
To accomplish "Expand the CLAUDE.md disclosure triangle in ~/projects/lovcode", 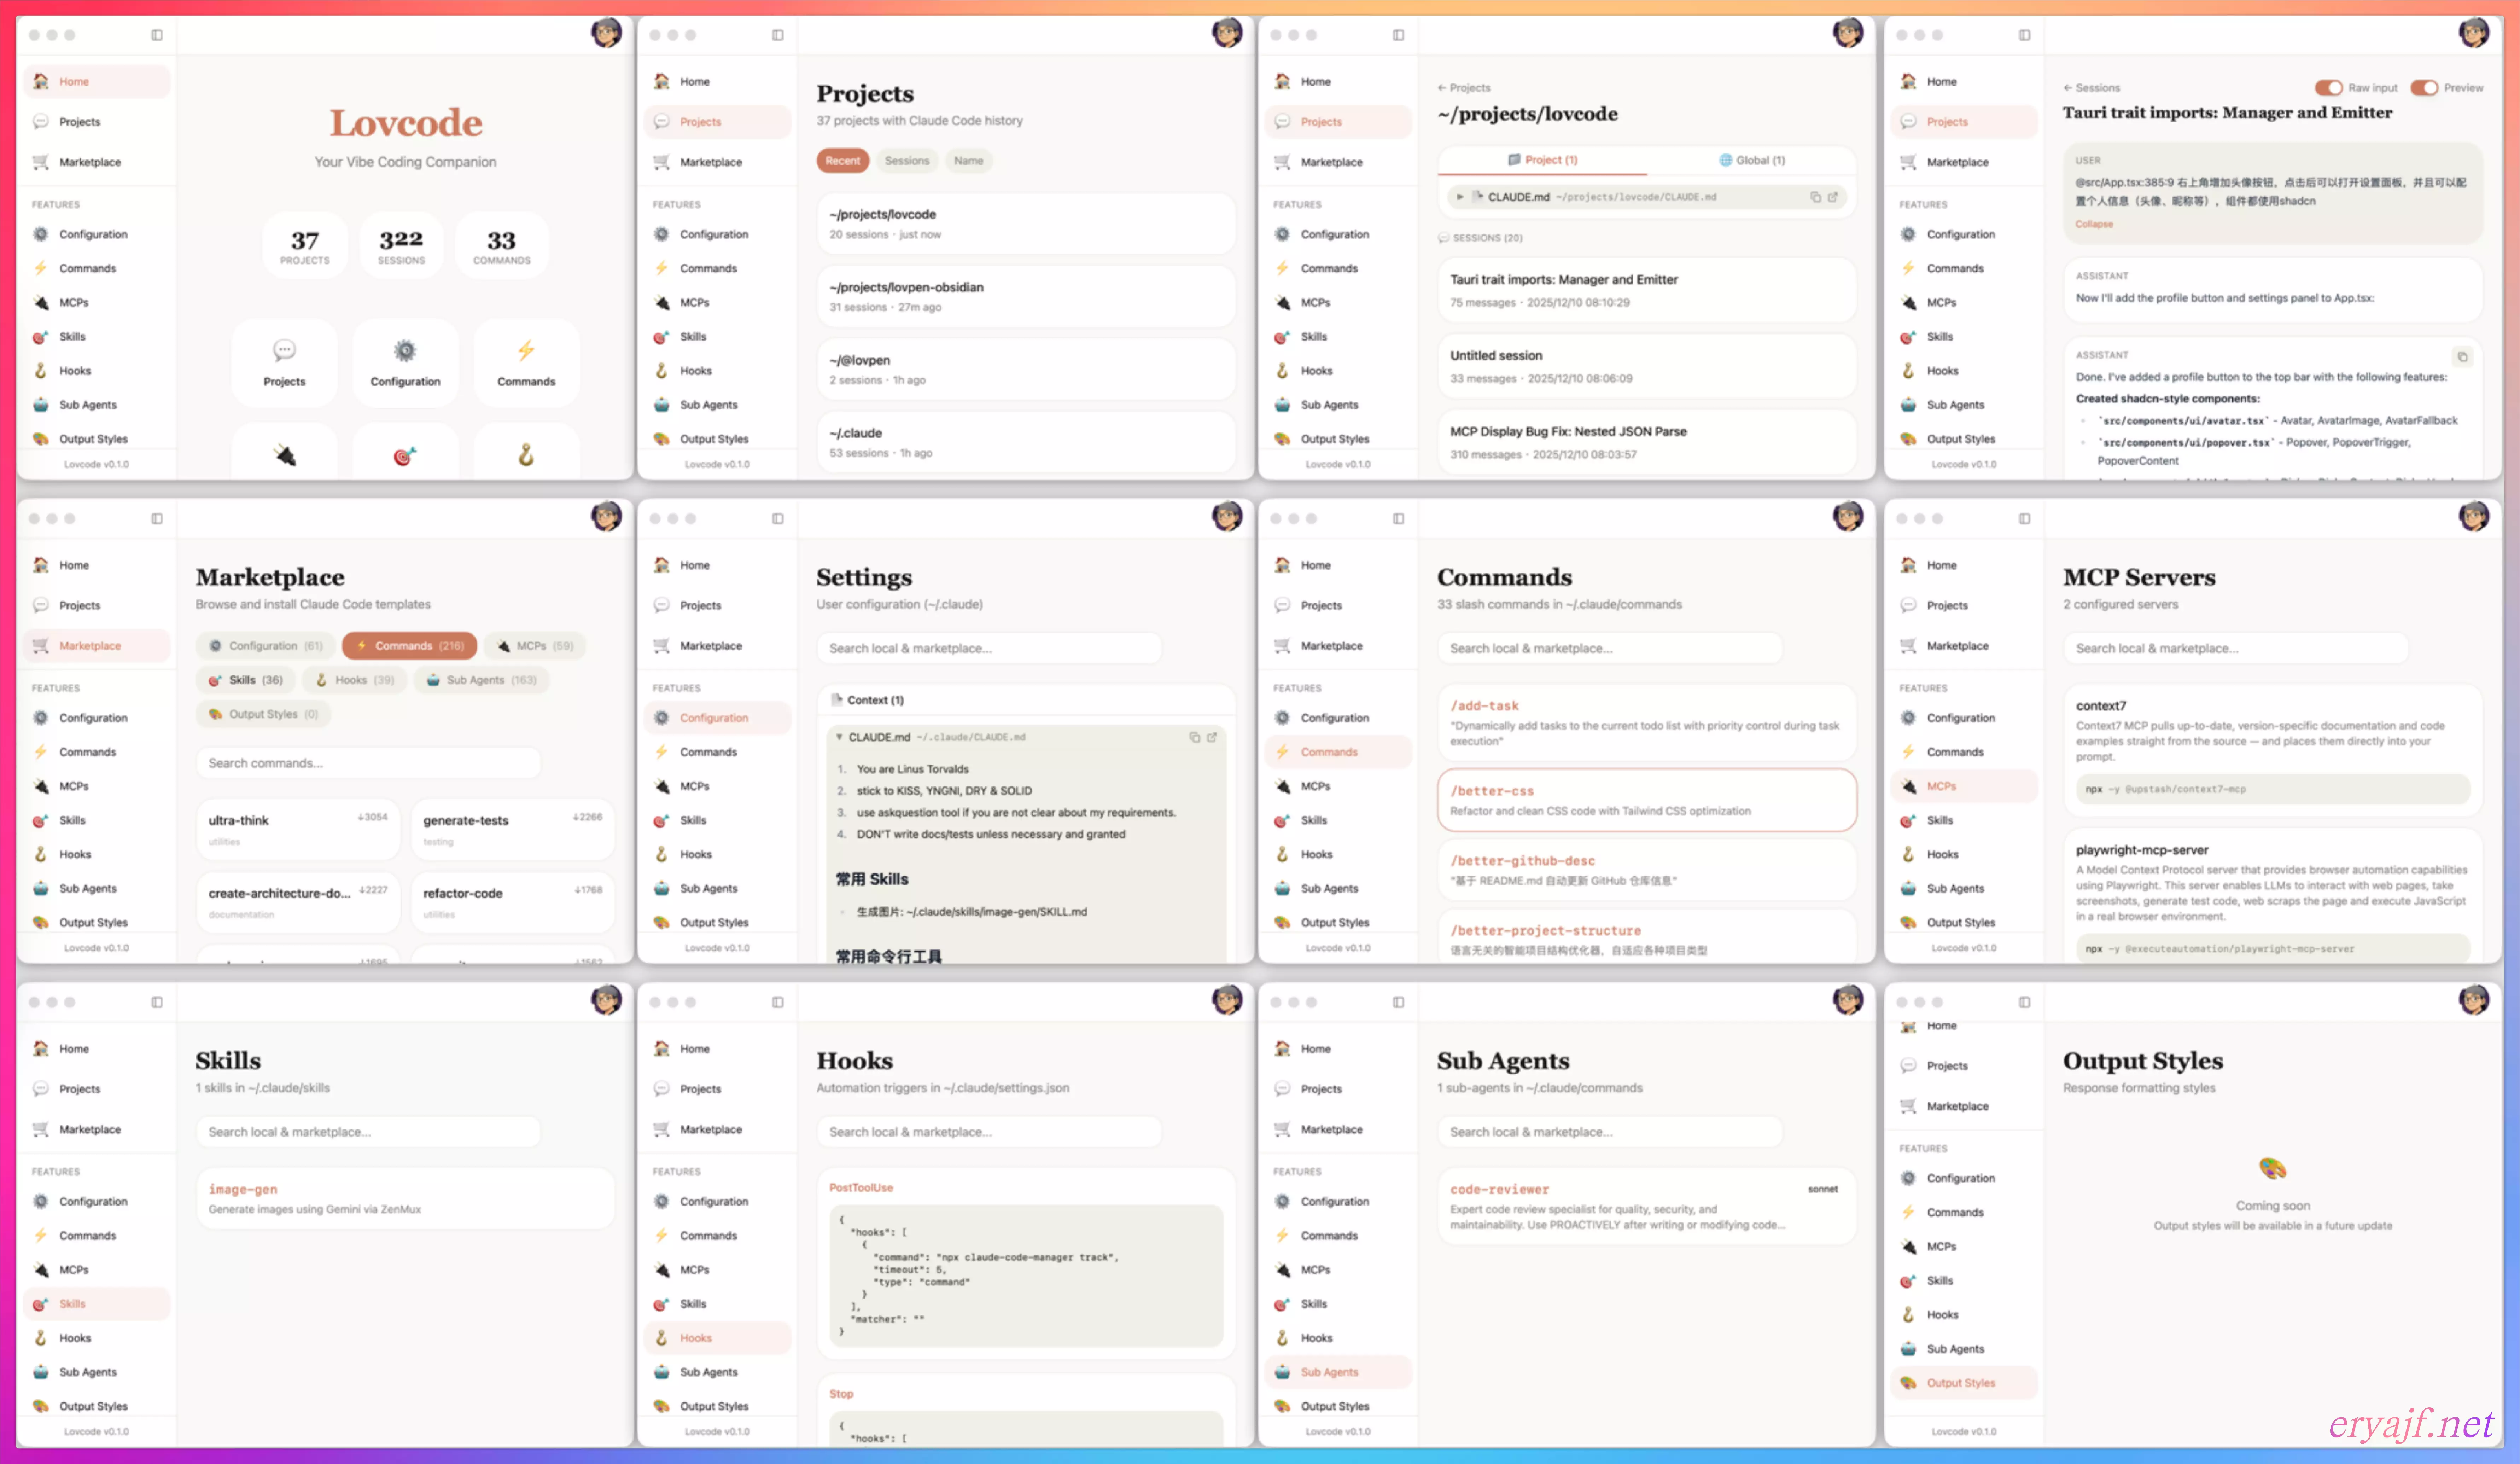I will pos(1460,197).
